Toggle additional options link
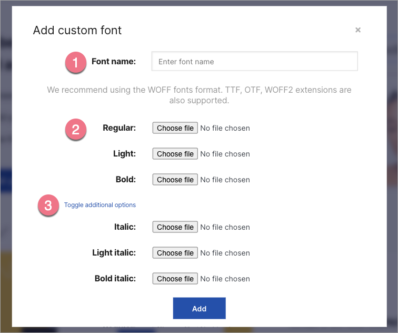 point(100,205)
